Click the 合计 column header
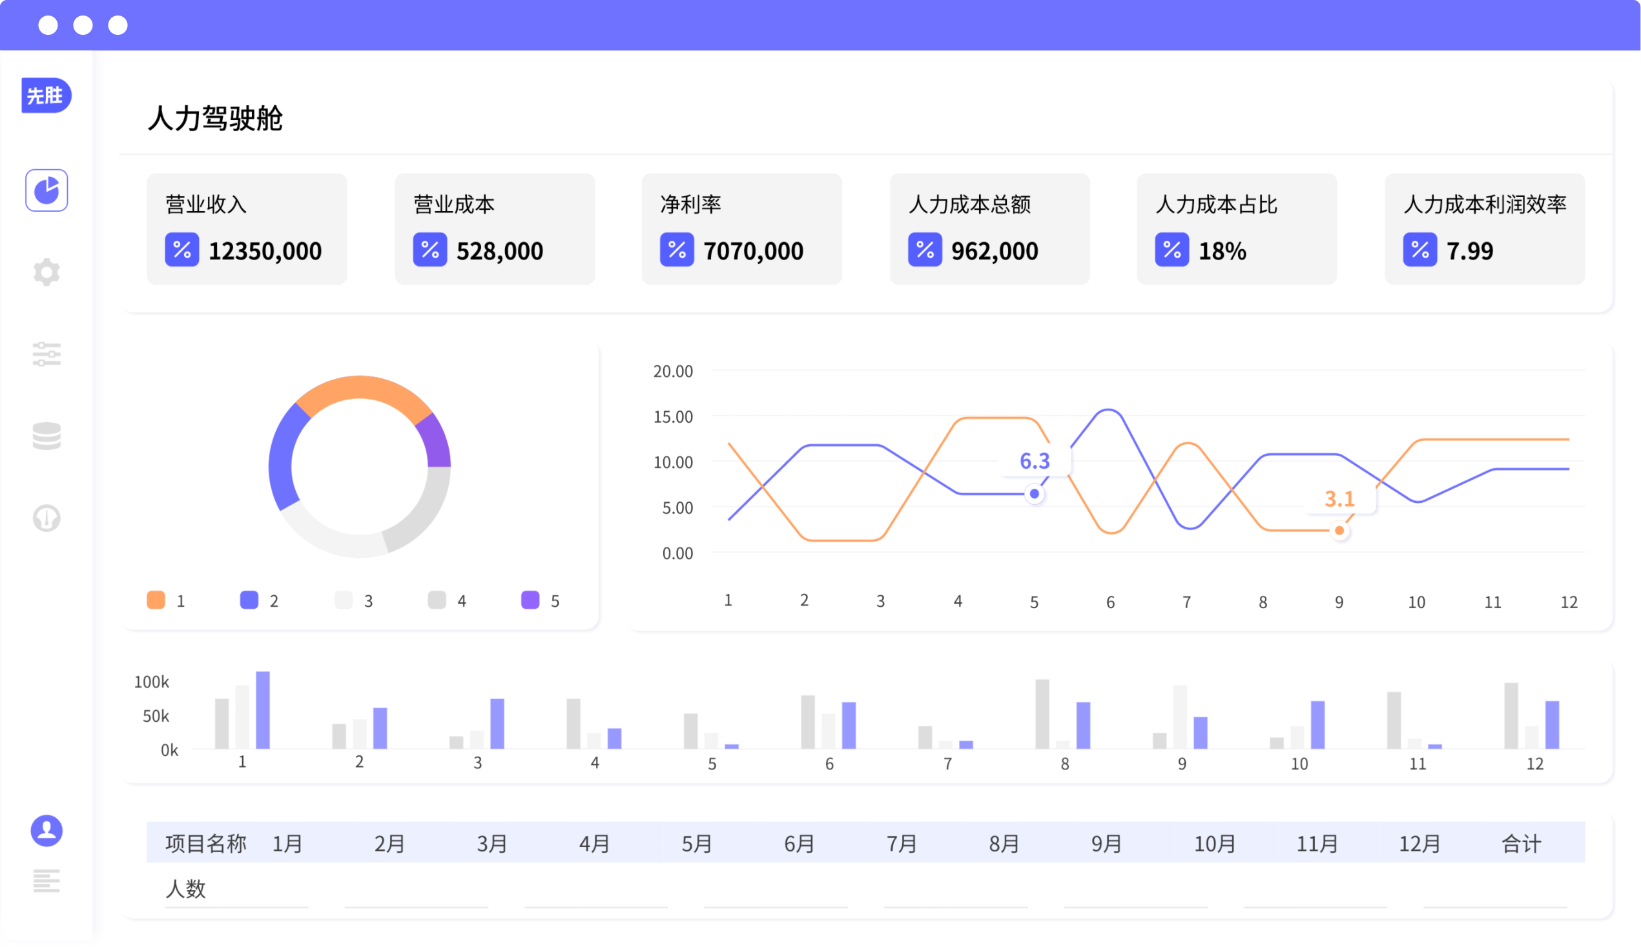Viewport: 1641px width, 949px height. [1520, 844]
